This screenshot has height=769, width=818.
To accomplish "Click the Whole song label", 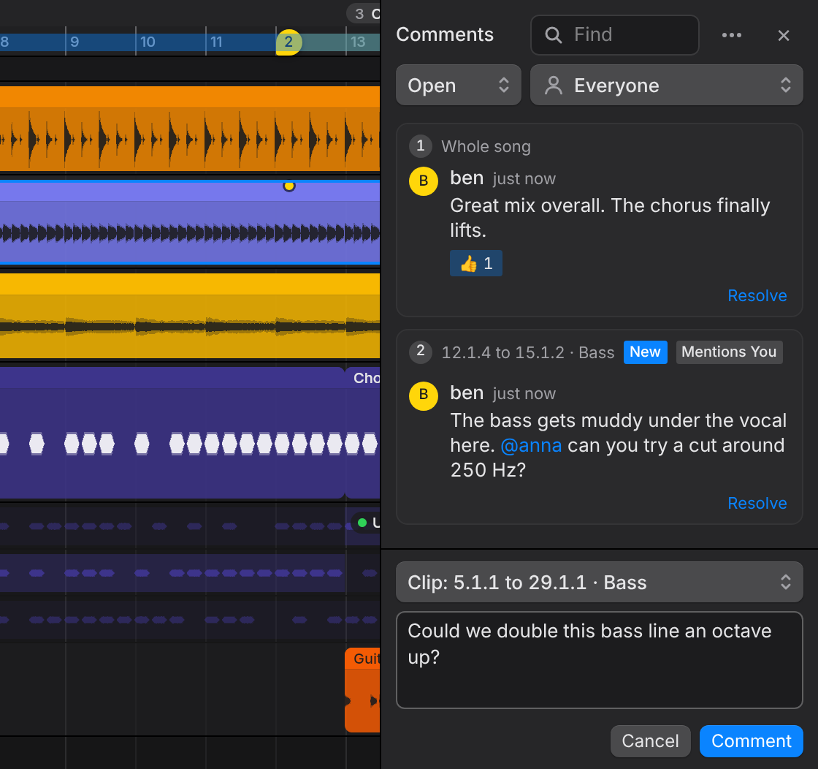I will point(486,147).
